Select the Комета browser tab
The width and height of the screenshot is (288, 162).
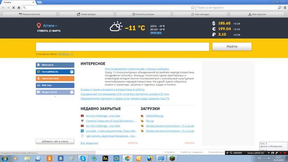[x=18, y=2]
